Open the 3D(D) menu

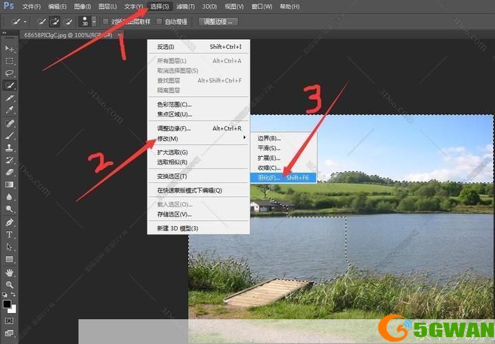(209, 6)
